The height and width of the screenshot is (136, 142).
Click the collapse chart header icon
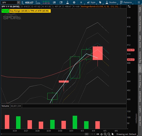129,6
